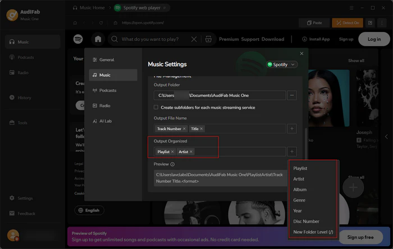The image size is (393, 249).
Task: Open the Spotify service dropdown
Action: coord(282,64)
